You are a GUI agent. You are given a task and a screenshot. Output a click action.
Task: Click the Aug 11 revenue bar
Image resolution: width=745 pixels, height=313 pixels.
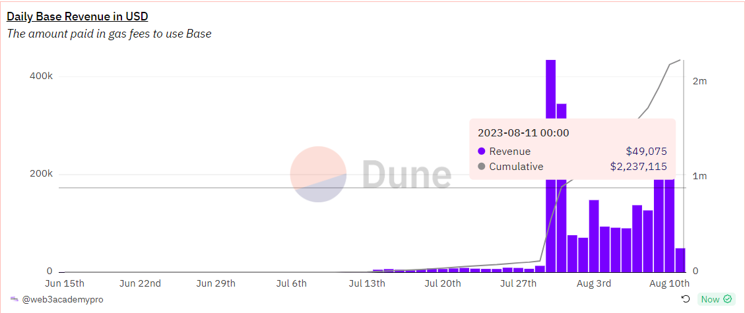pos(680,260)
